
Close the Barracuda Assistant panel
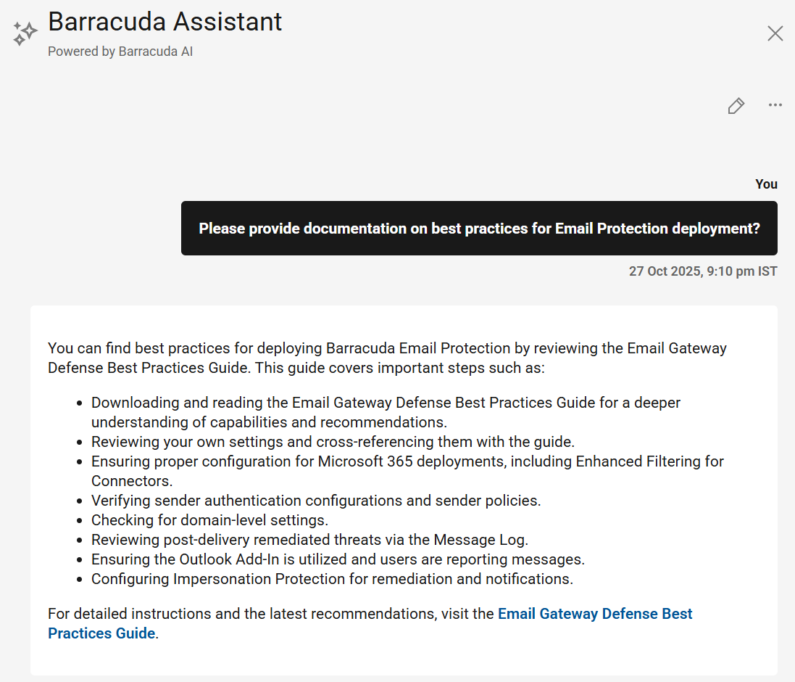click(775, 33)
